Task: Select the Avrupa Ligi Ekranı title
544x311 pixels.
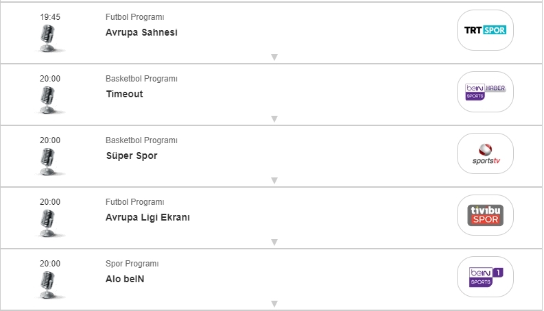Action: coord(147,217)
